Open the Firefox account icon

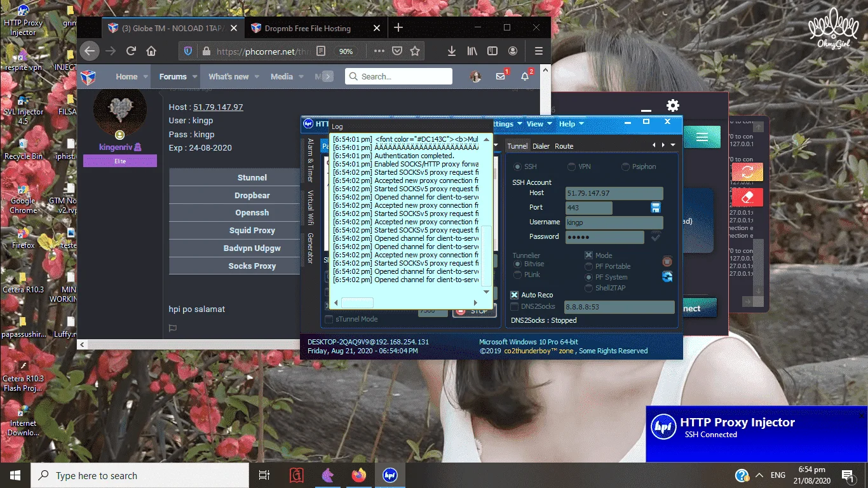[513, 51]
